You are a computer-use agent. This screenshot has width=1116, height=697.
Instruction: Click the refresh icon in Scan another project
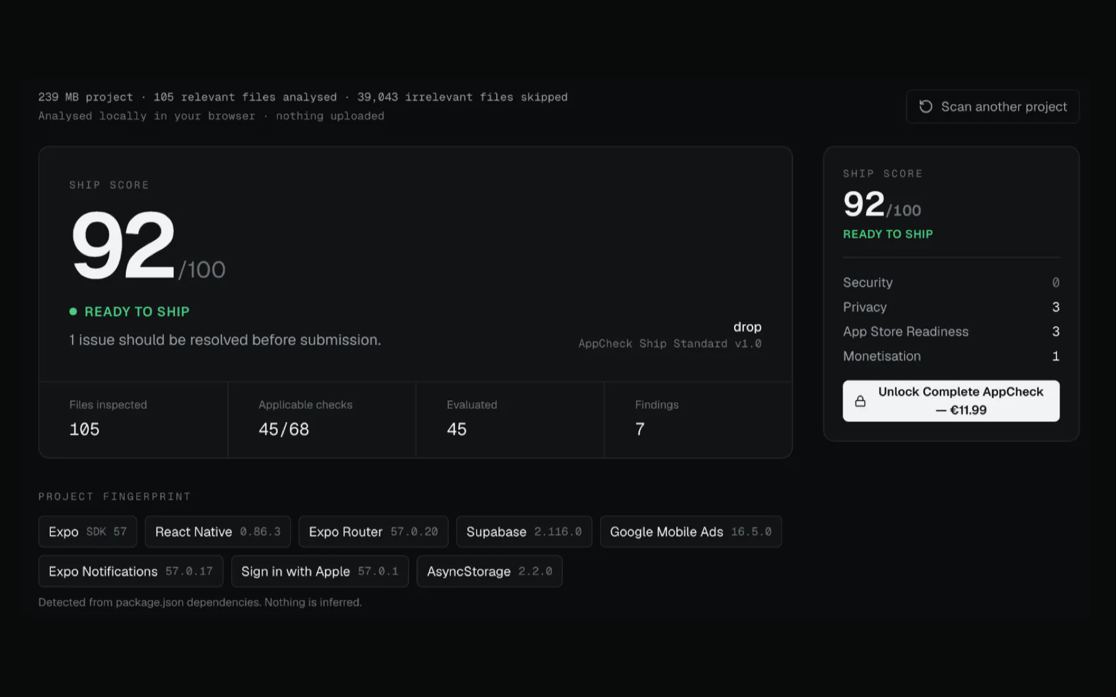pyautogui.click(x=926, y=107)
